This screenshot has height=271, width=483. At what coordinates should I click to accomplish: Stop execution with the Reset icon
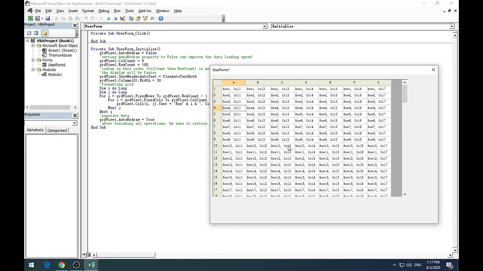point(115,18)
